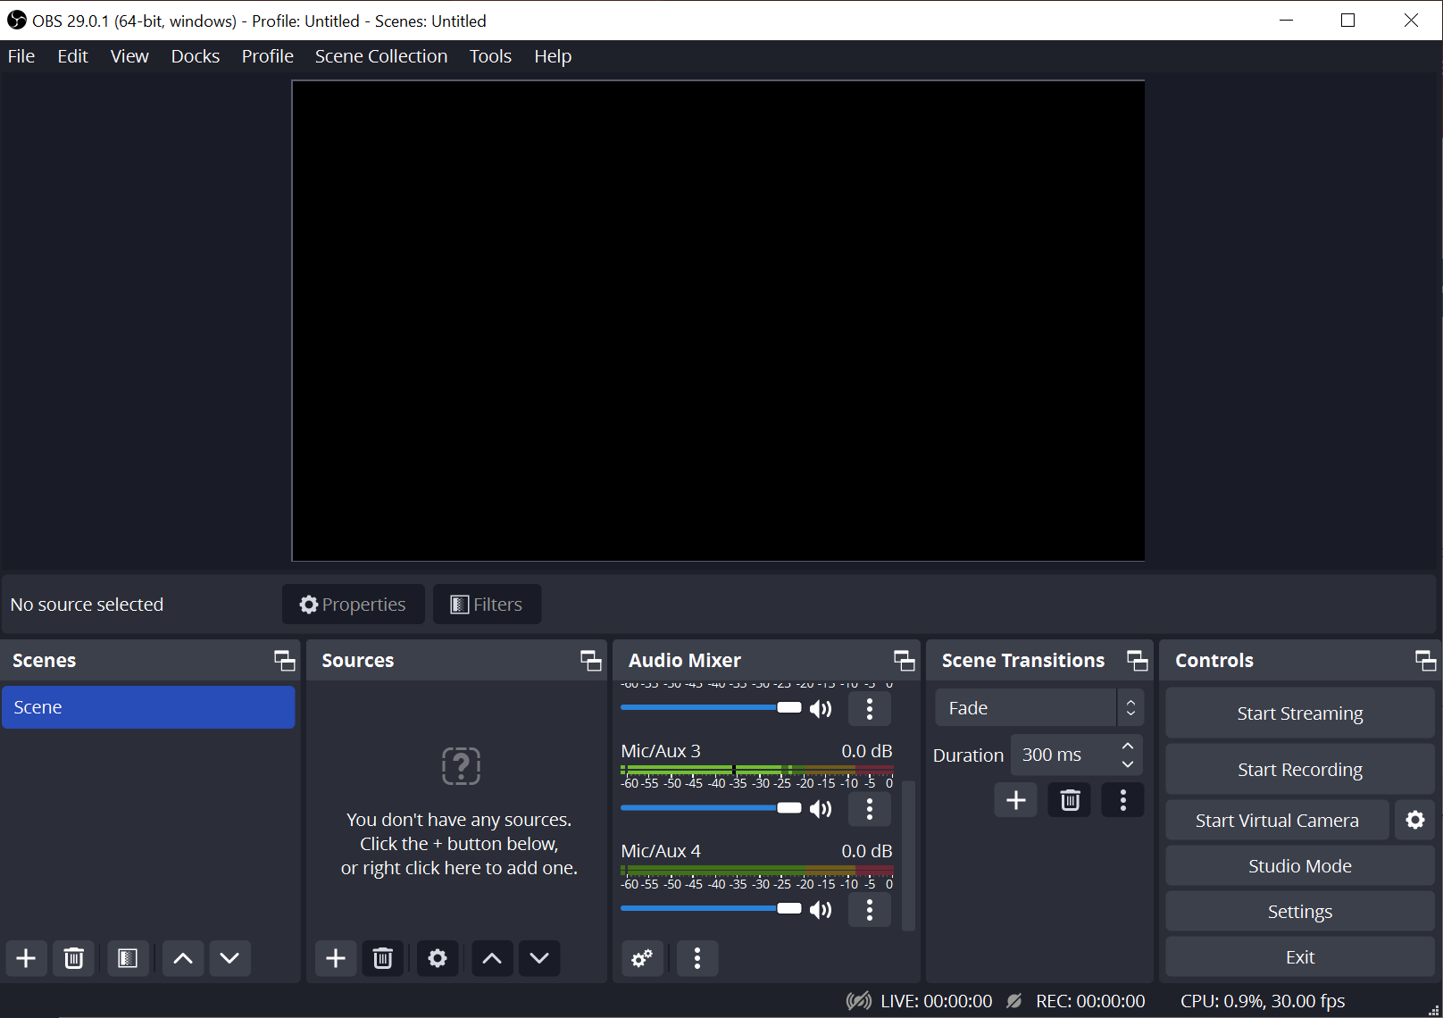The width and height of the screenshot is (1443, 1018).
Task: Open transition properties three-dot menu
Action: 1123,800
